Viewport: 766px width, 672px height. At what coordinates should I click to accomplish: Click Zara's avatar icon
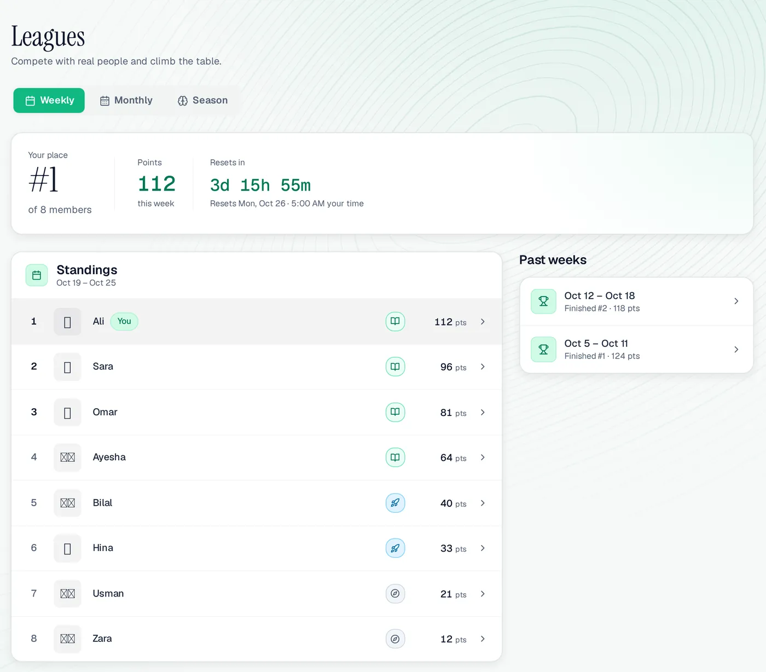click(67, 639)
